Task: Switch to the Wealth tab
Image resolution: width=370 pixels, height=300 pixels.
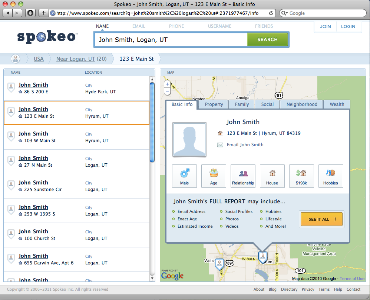Action: click(337, 104)
